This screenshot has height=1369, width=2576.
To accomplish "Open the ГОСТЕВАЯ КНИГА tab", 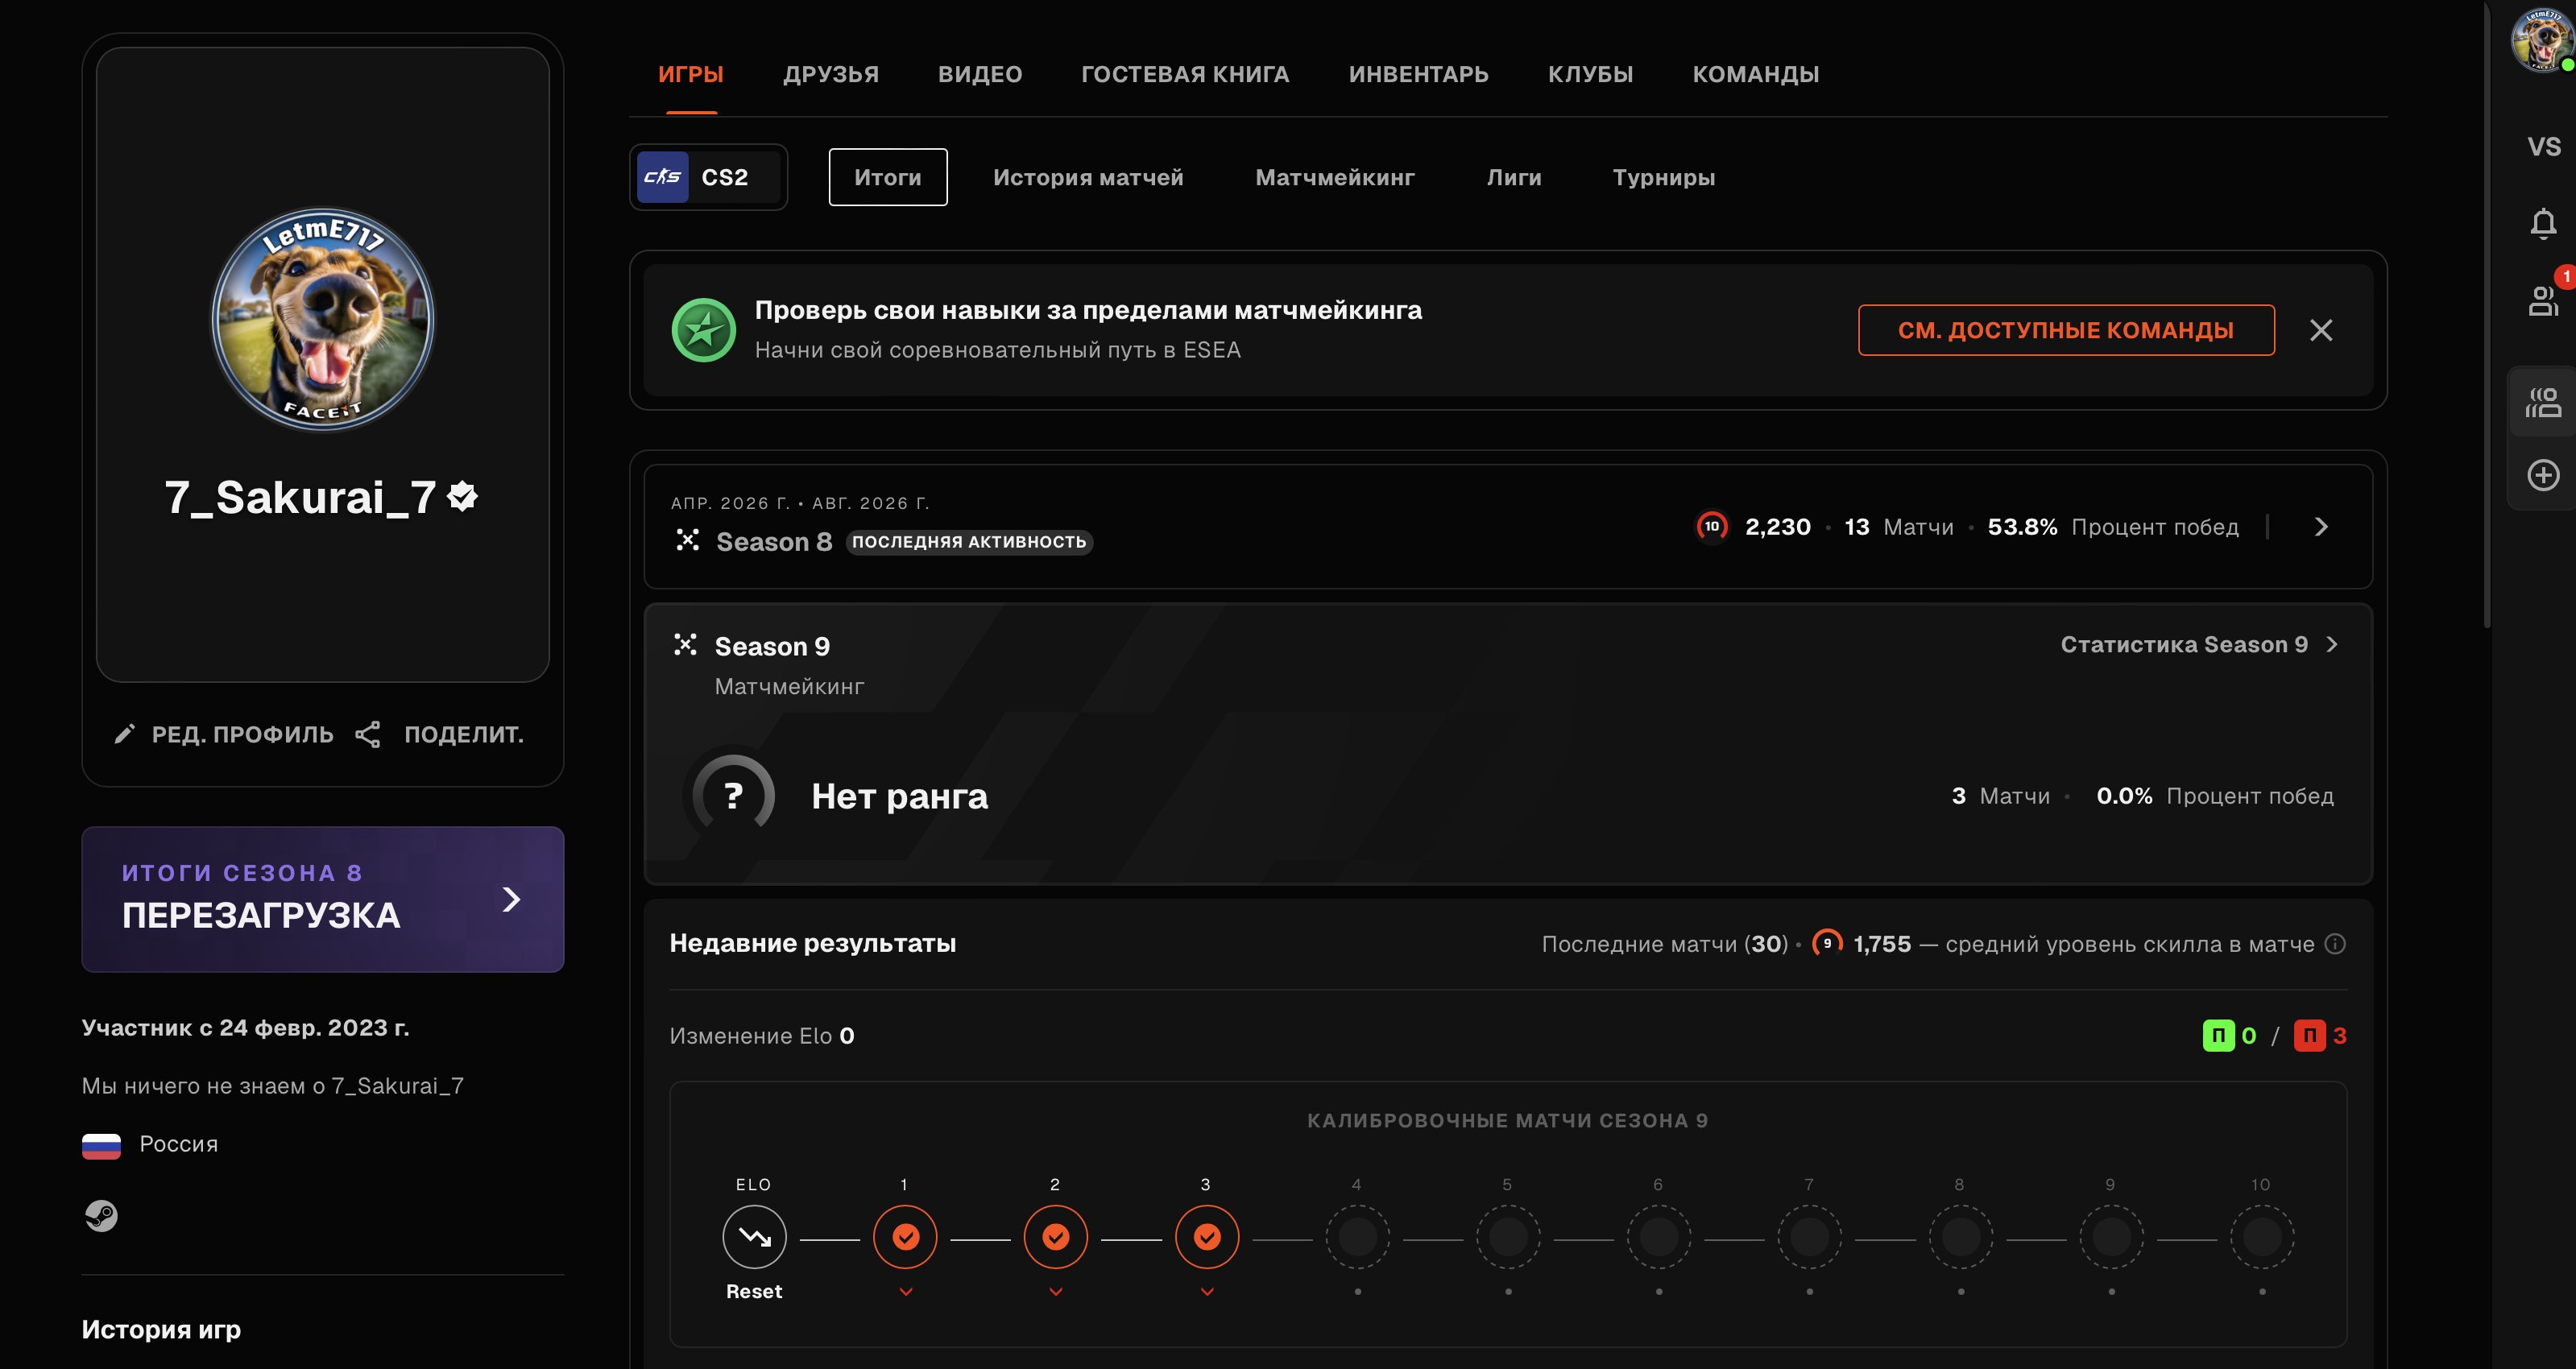I will pyautogui.click(x=1185, y=74).
